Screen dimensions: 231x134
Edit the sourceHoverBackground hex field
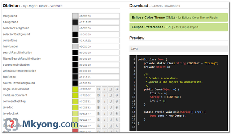(99, 83)
